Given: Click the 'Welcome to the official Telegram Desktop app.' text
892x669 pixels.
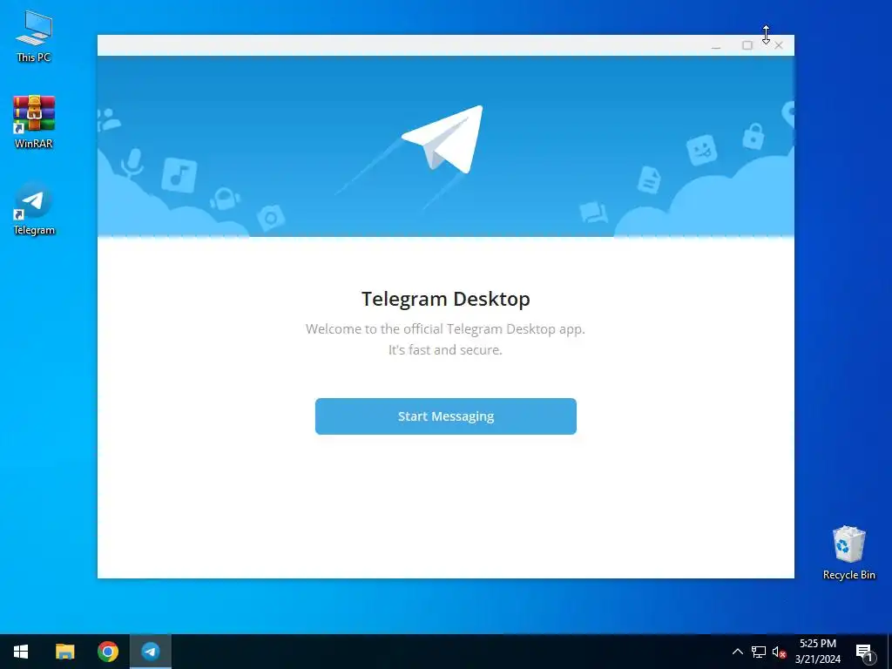Looking at the screenshot, I should point(445,328).
